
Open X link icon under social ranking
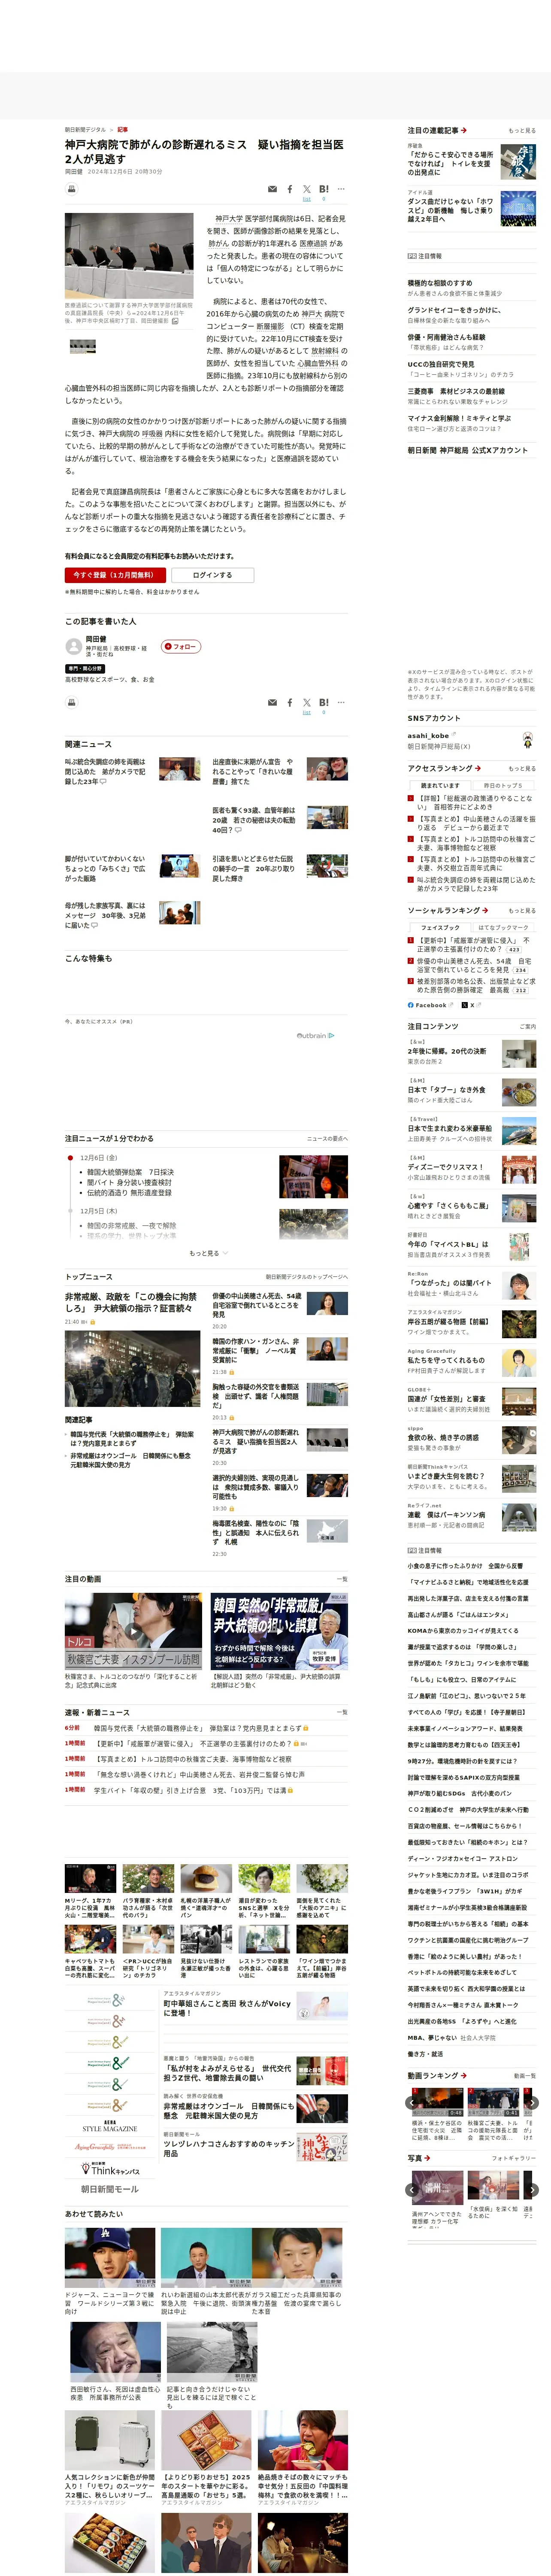(471, 1005)
